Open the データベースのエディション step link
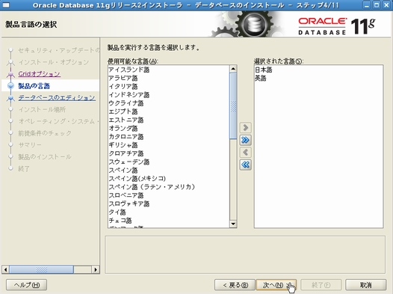393x294 pixels. (57, 97)
